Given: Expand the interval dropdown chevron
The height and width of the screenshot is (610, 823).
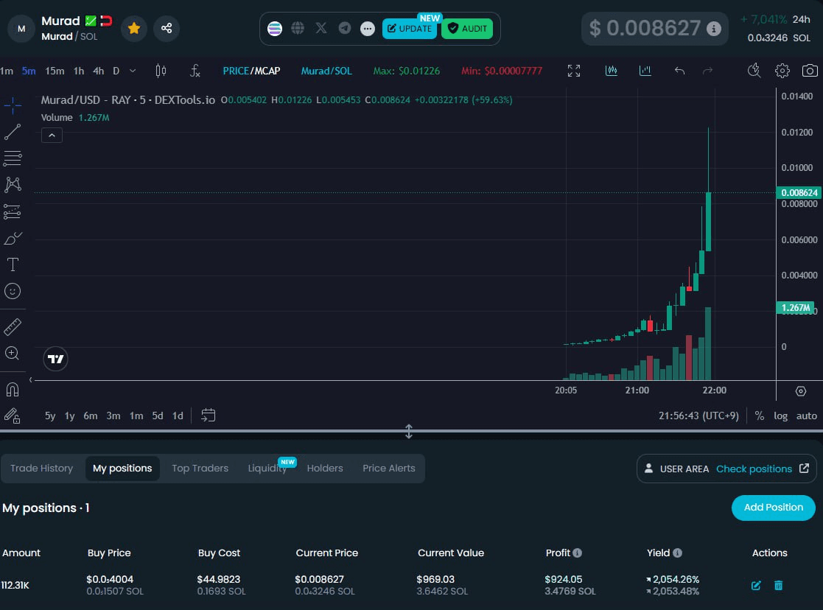Looking at the screenshot, I should (133, 71).
